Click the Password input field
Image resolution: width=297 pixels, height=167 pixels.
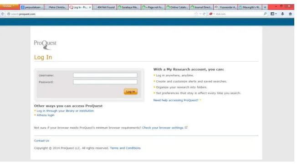pos(105,82)
